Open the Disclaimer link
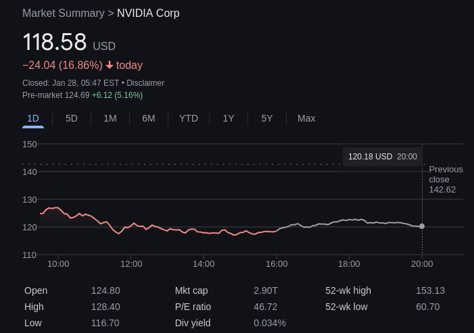474x333 pixels. [145, 83]
